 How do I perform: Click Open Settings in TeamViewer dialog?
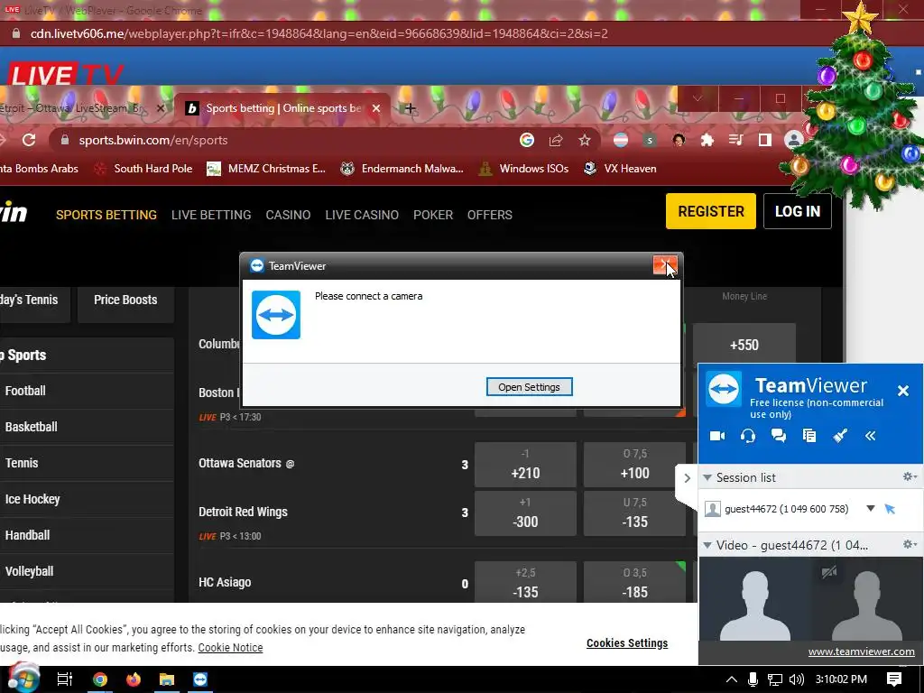529,387
